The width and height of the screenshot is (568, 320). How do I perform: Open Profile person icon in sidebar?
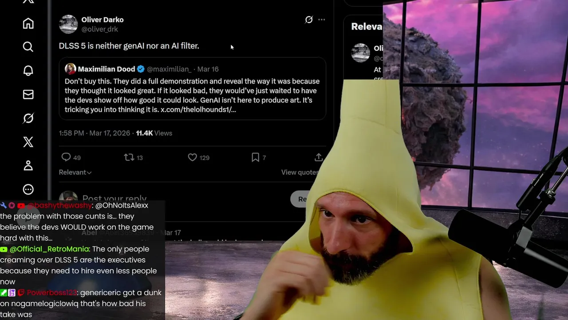coord(28,166)
